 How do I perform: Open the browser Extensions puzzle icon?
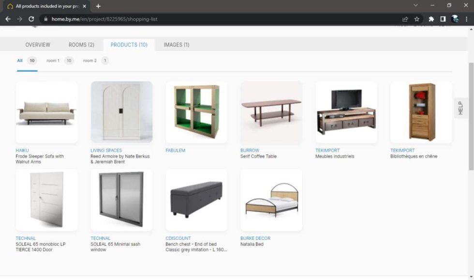pyautogui.click(x=431, y=19)
